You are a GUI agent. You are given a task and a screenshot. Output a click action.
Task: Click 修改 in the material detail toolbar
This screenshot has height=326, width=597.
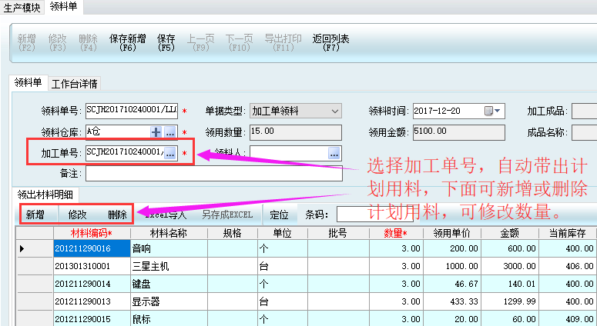tap(77, 215)
